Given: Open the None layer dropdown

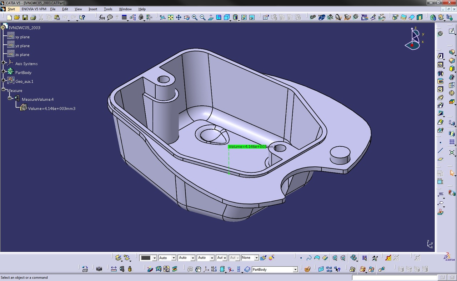Looking at the screenshot, I should click(x=250, y=258).
